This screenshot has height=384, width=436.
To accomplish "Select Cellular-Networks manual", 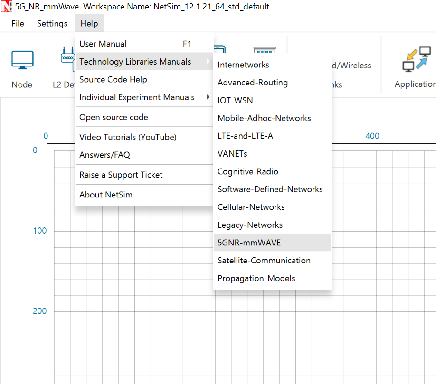I will click(272, 207).
